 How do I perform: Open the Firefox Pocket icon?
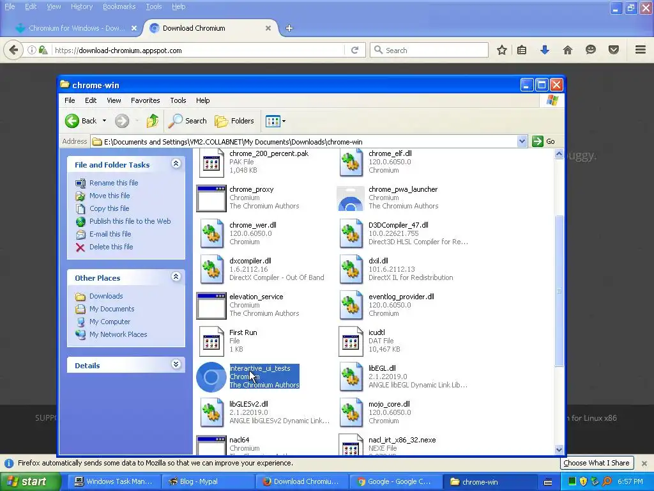pyautogui.click(x=614, y=50)
